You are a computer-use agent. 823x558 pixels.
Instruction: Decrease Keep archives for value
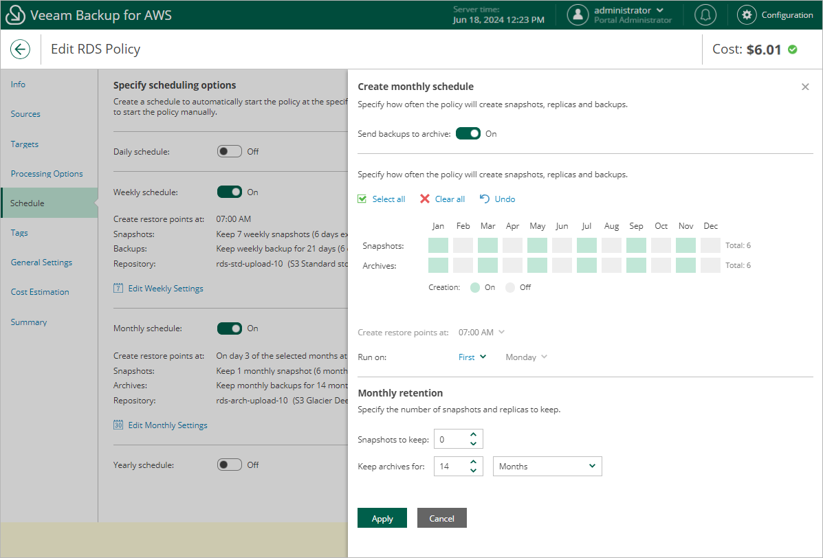pos(474,471)
